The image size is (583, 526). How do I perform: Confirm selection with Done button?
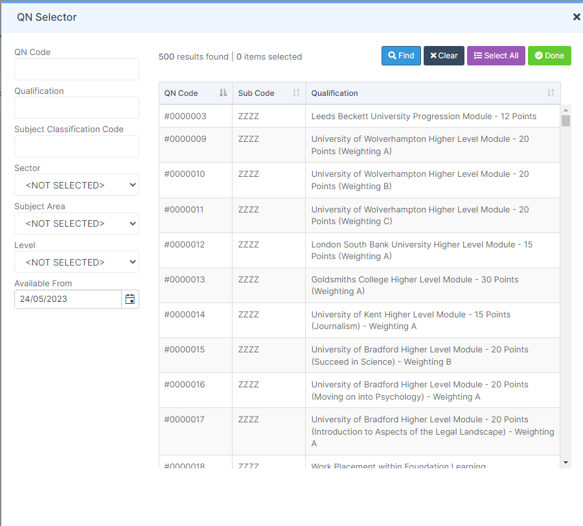point(549,56)
